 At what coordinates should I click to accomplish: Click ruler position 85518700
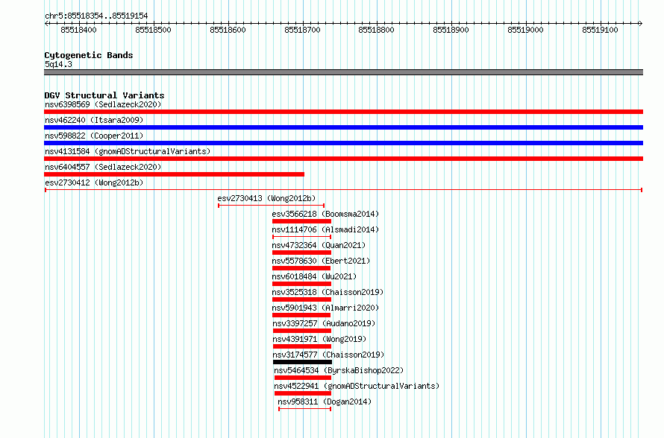(302, 30)
